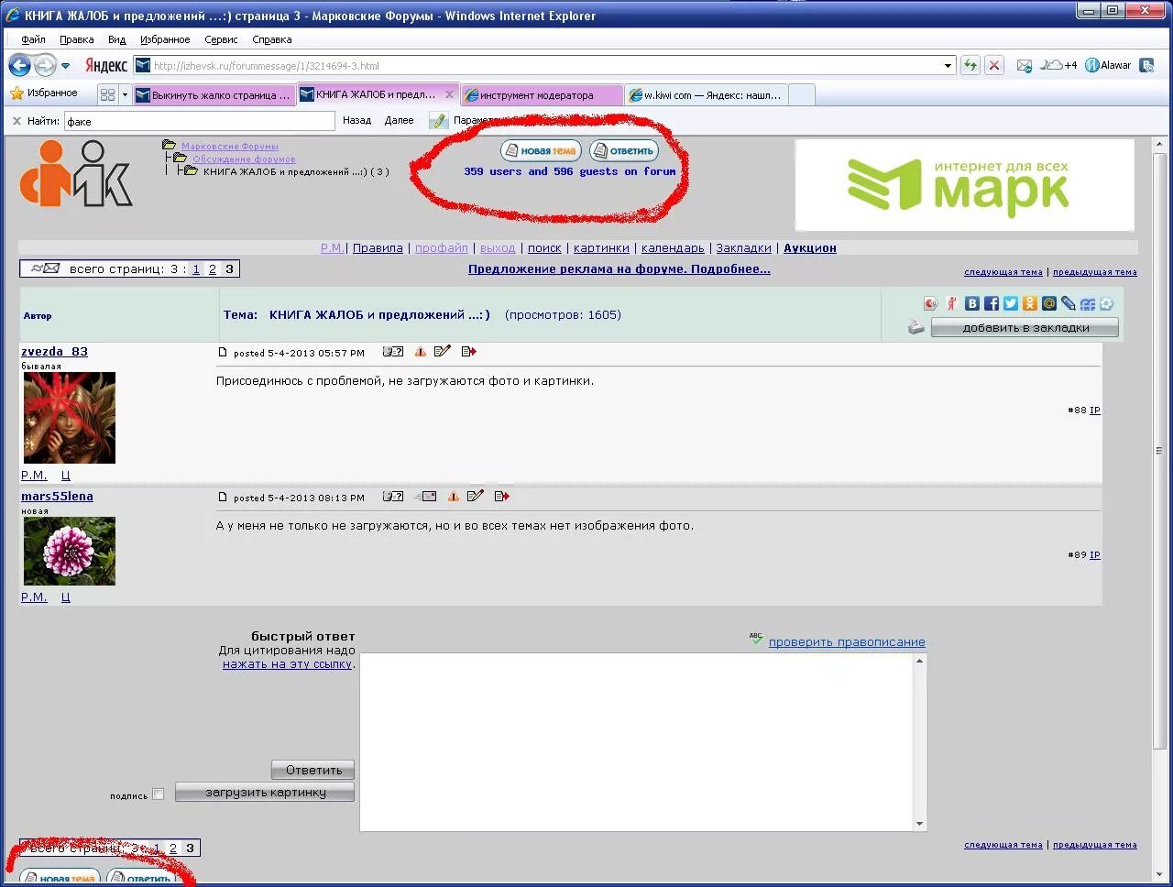1173x887 pixels.
Task: Click the highlight marker icon in find bar
Action: point(439,121)
